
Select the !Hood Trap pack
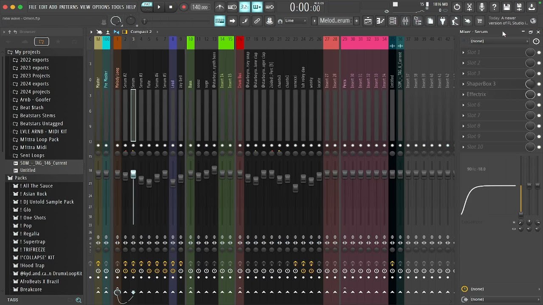pyautogui.click(x=32, y=266)
